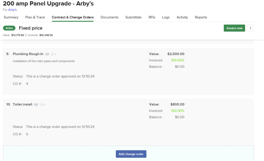Open the Submittals tab
The width and height of the screenshot is (264, 161).
tap(133, 17)
